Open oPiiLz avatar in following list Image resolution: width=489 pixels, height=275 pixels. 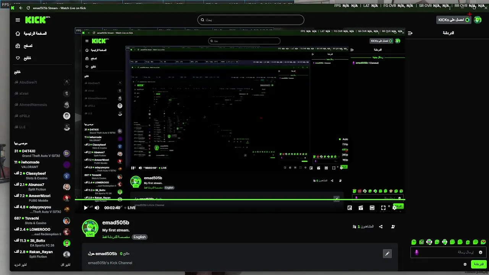click(66, 116)
